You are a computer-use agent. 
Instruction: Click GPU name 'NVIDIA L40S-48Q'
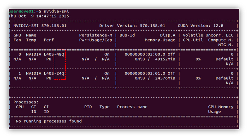(45, 54)
